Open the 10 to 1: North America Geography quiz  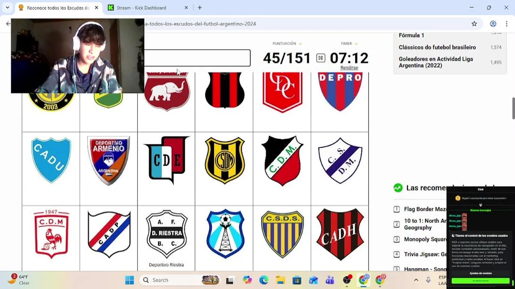tap(425, 224)
